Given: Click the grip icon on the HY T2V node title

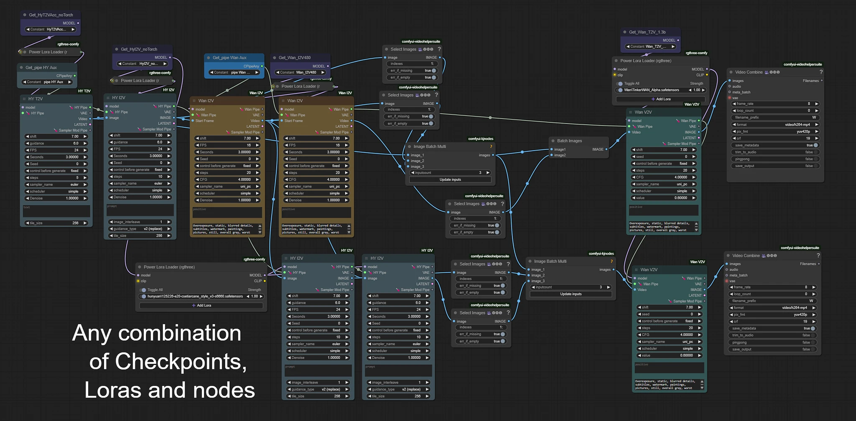Looking at the screenshot, I should (24, 99).
